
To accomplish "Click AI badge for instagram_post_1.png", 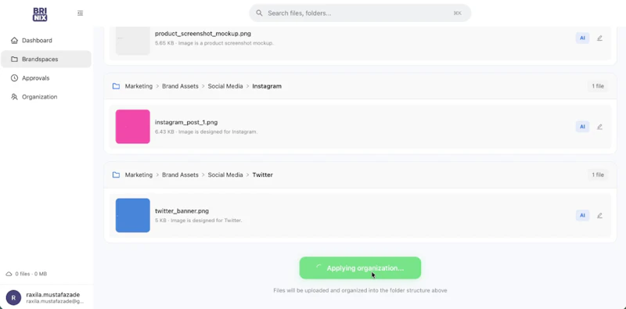I will pyautogui.click(x=582, y=127).
